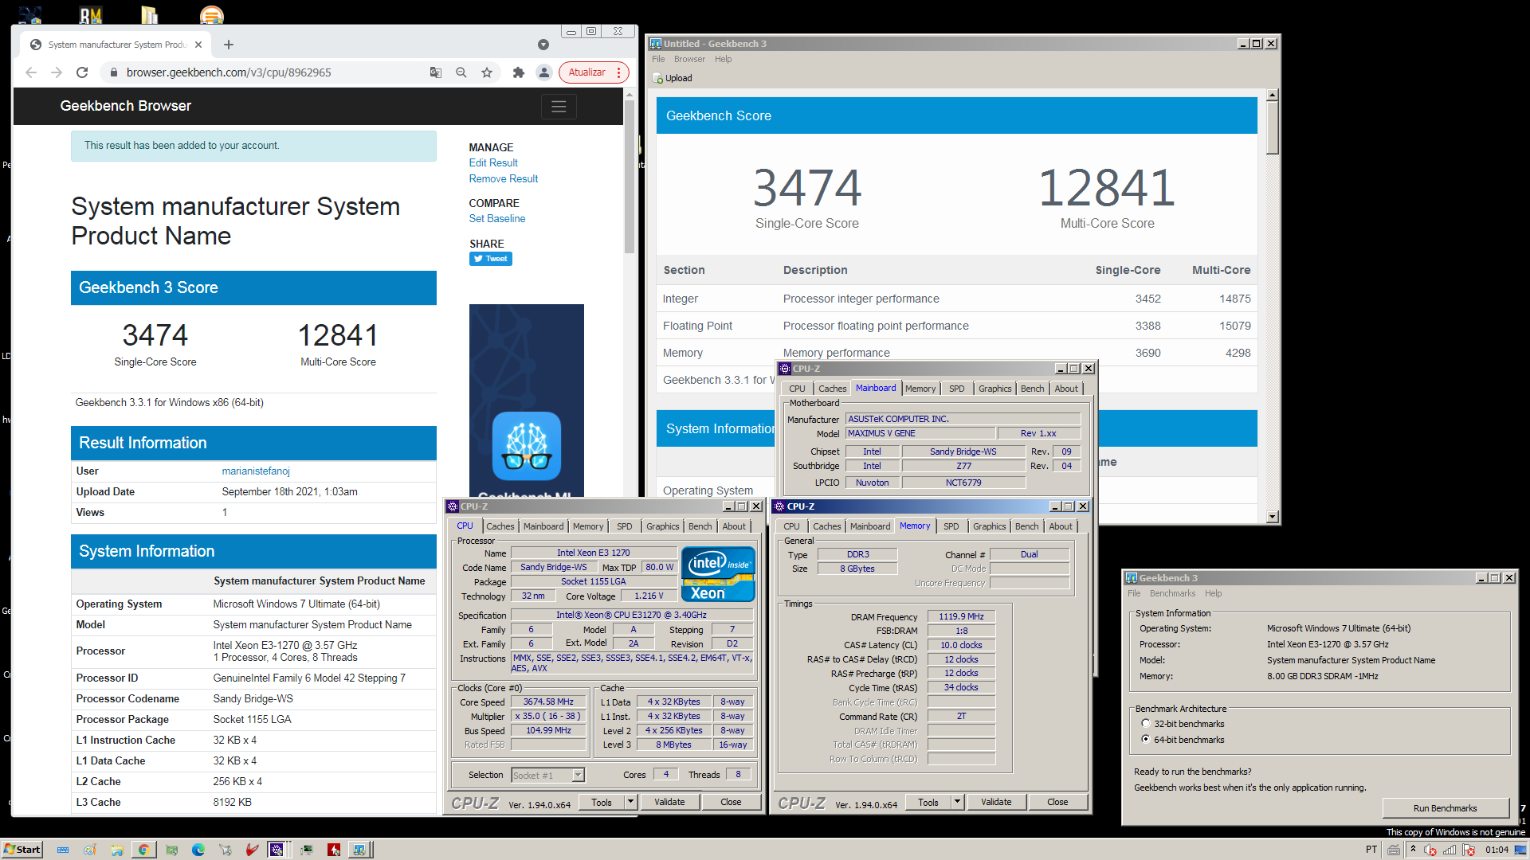This screenshot has height=860, width=1530.
Task: Click the muted volume tray icon
Action: tap(1430, 850)
